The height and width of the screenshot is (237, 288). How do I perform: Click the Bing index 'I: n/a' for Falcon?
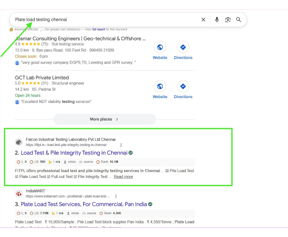54,162
